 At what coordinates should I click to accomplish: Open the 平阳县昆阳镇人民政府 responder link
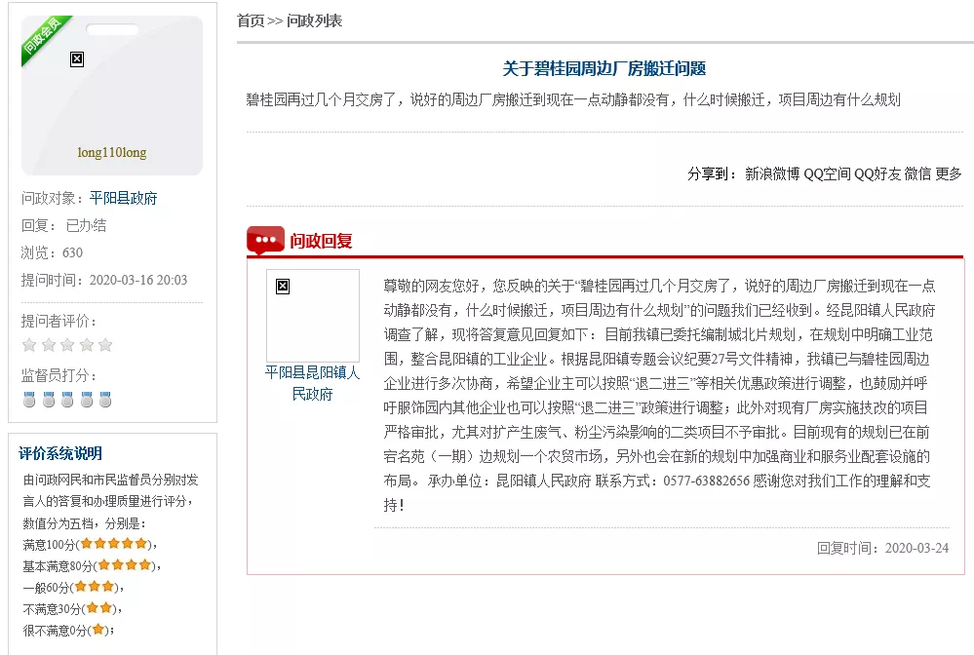pyautogui.click(x=312, y=383)
